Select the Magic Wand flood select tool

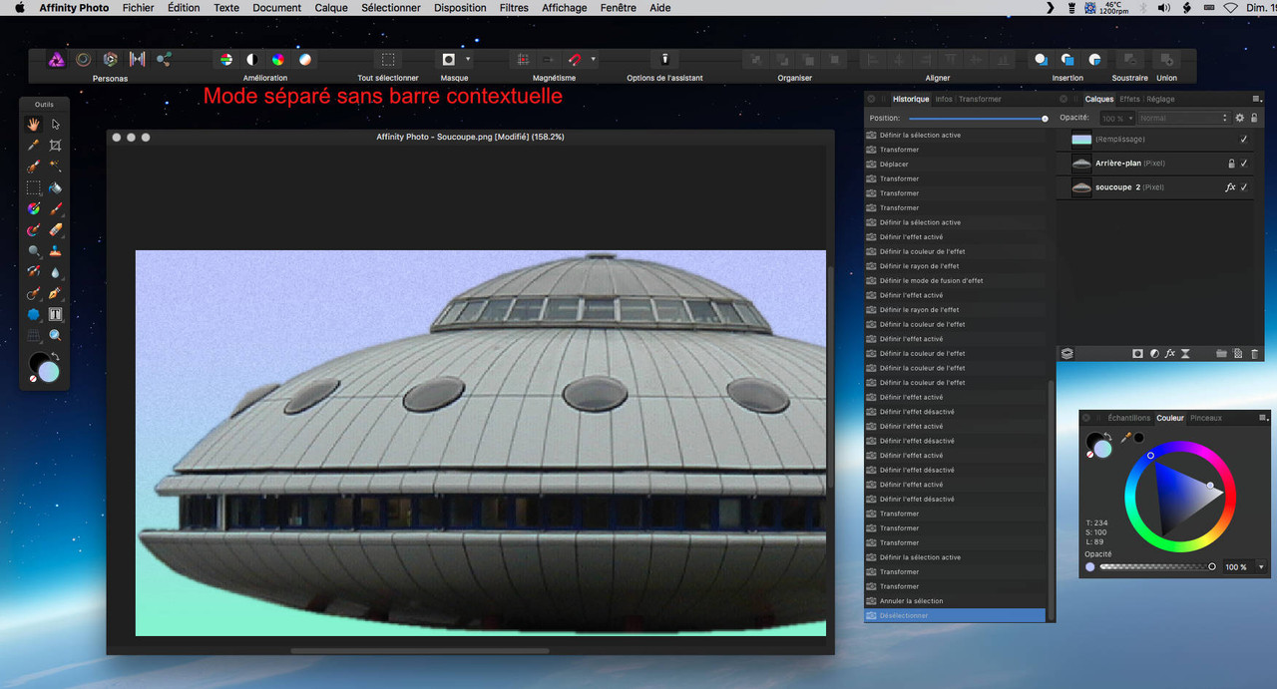click(56, 167)
